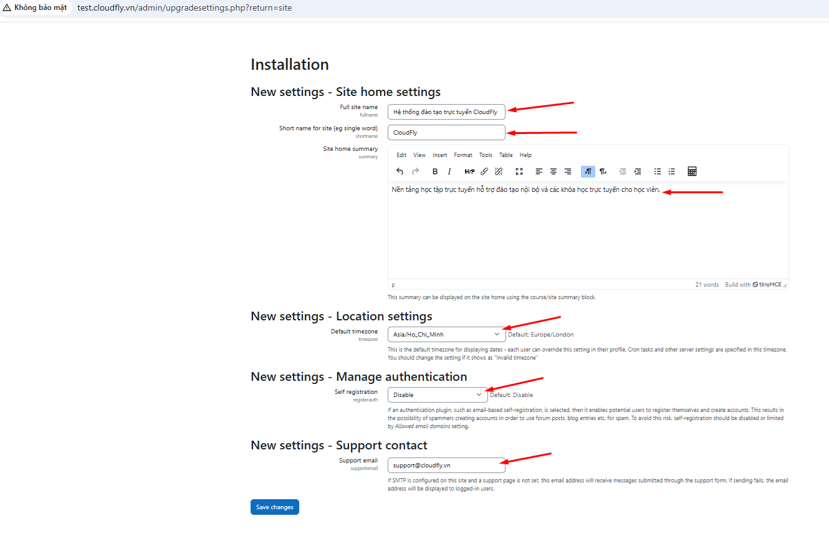Screen dimensions: 829x536
Task: Open the Default timezone dropdown
Action: coord(446,335)
